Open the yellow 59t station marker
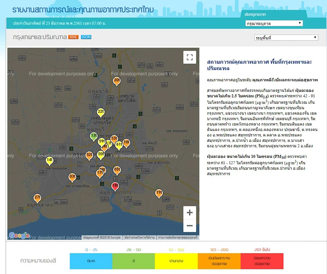Viewport: 327px width, 274px height. pos(102,142)
